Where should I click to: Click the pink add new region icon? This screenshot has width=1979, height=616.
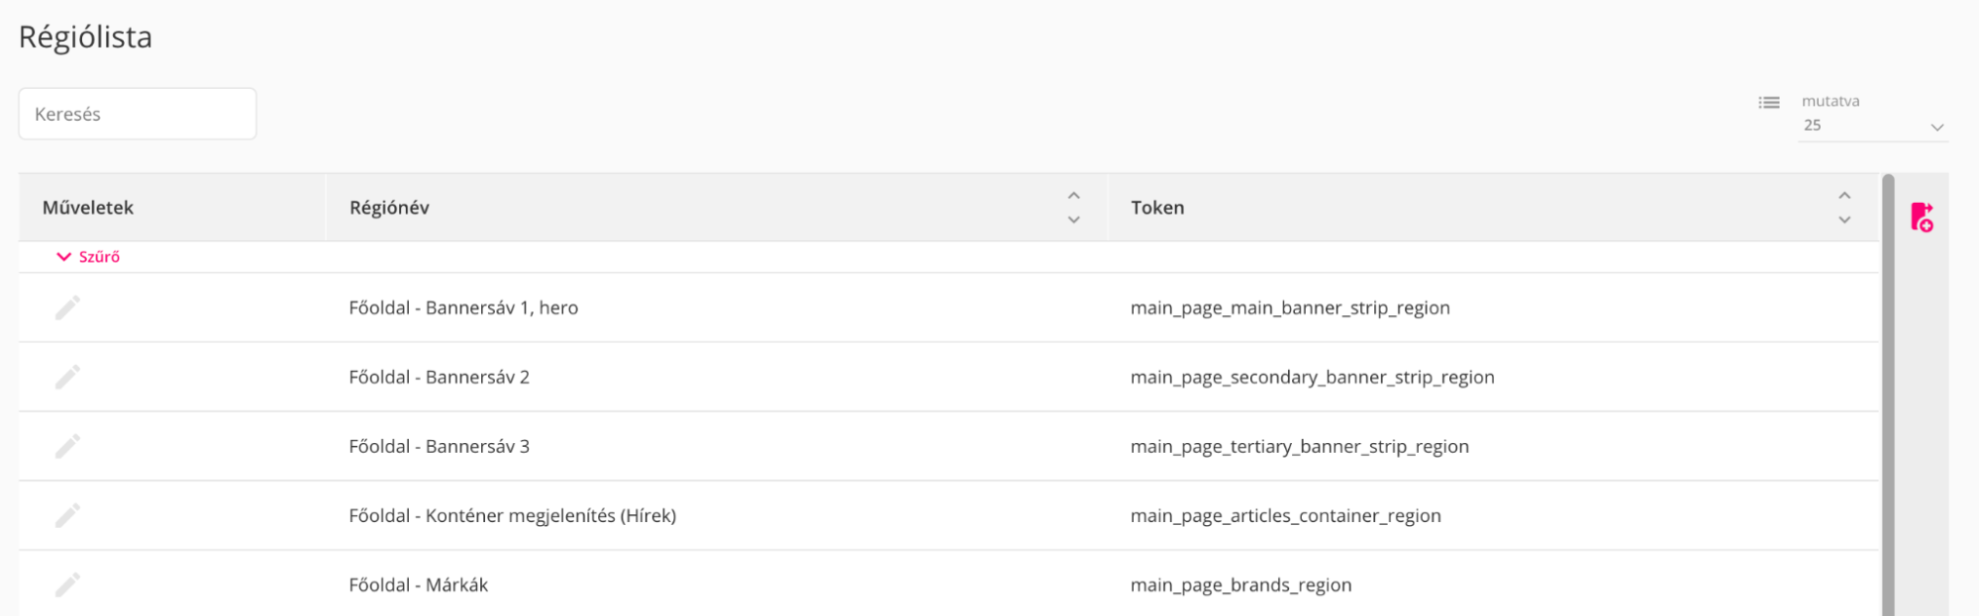pos(1922,218)
